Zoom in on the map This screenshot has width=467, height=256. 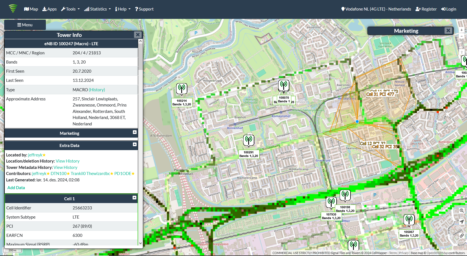461,30
